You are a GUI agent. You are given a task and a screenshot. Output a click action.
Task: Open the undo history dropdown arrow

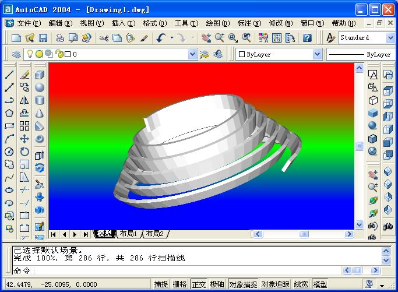click(172, 38)
